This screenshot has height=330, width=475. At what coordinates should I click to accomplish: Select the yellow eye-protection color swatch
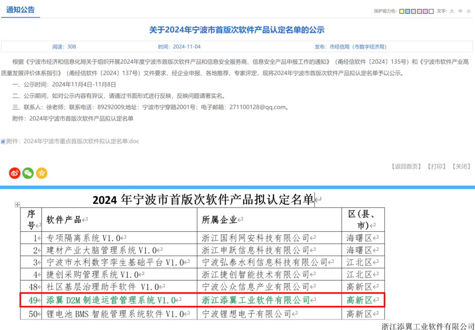click(x=401, y=12)
